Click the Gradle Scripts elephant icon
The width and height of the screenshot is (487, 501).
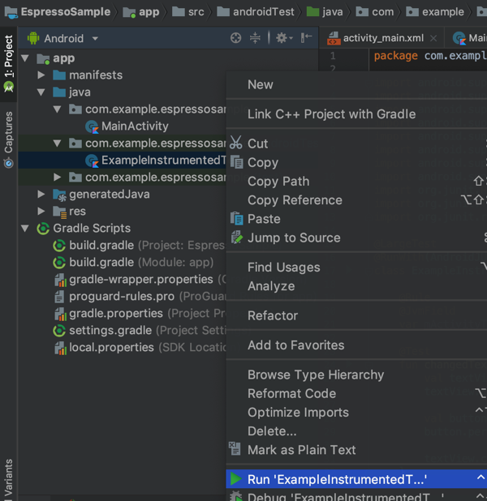click(43, 229)
